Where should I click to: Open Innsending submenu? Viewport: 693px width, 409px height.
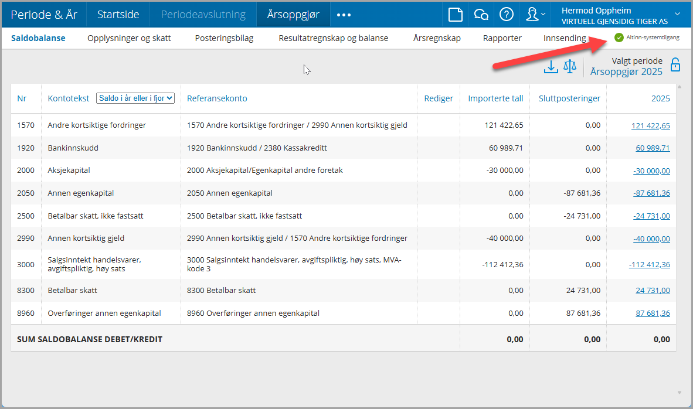click(x=565, y=38)
